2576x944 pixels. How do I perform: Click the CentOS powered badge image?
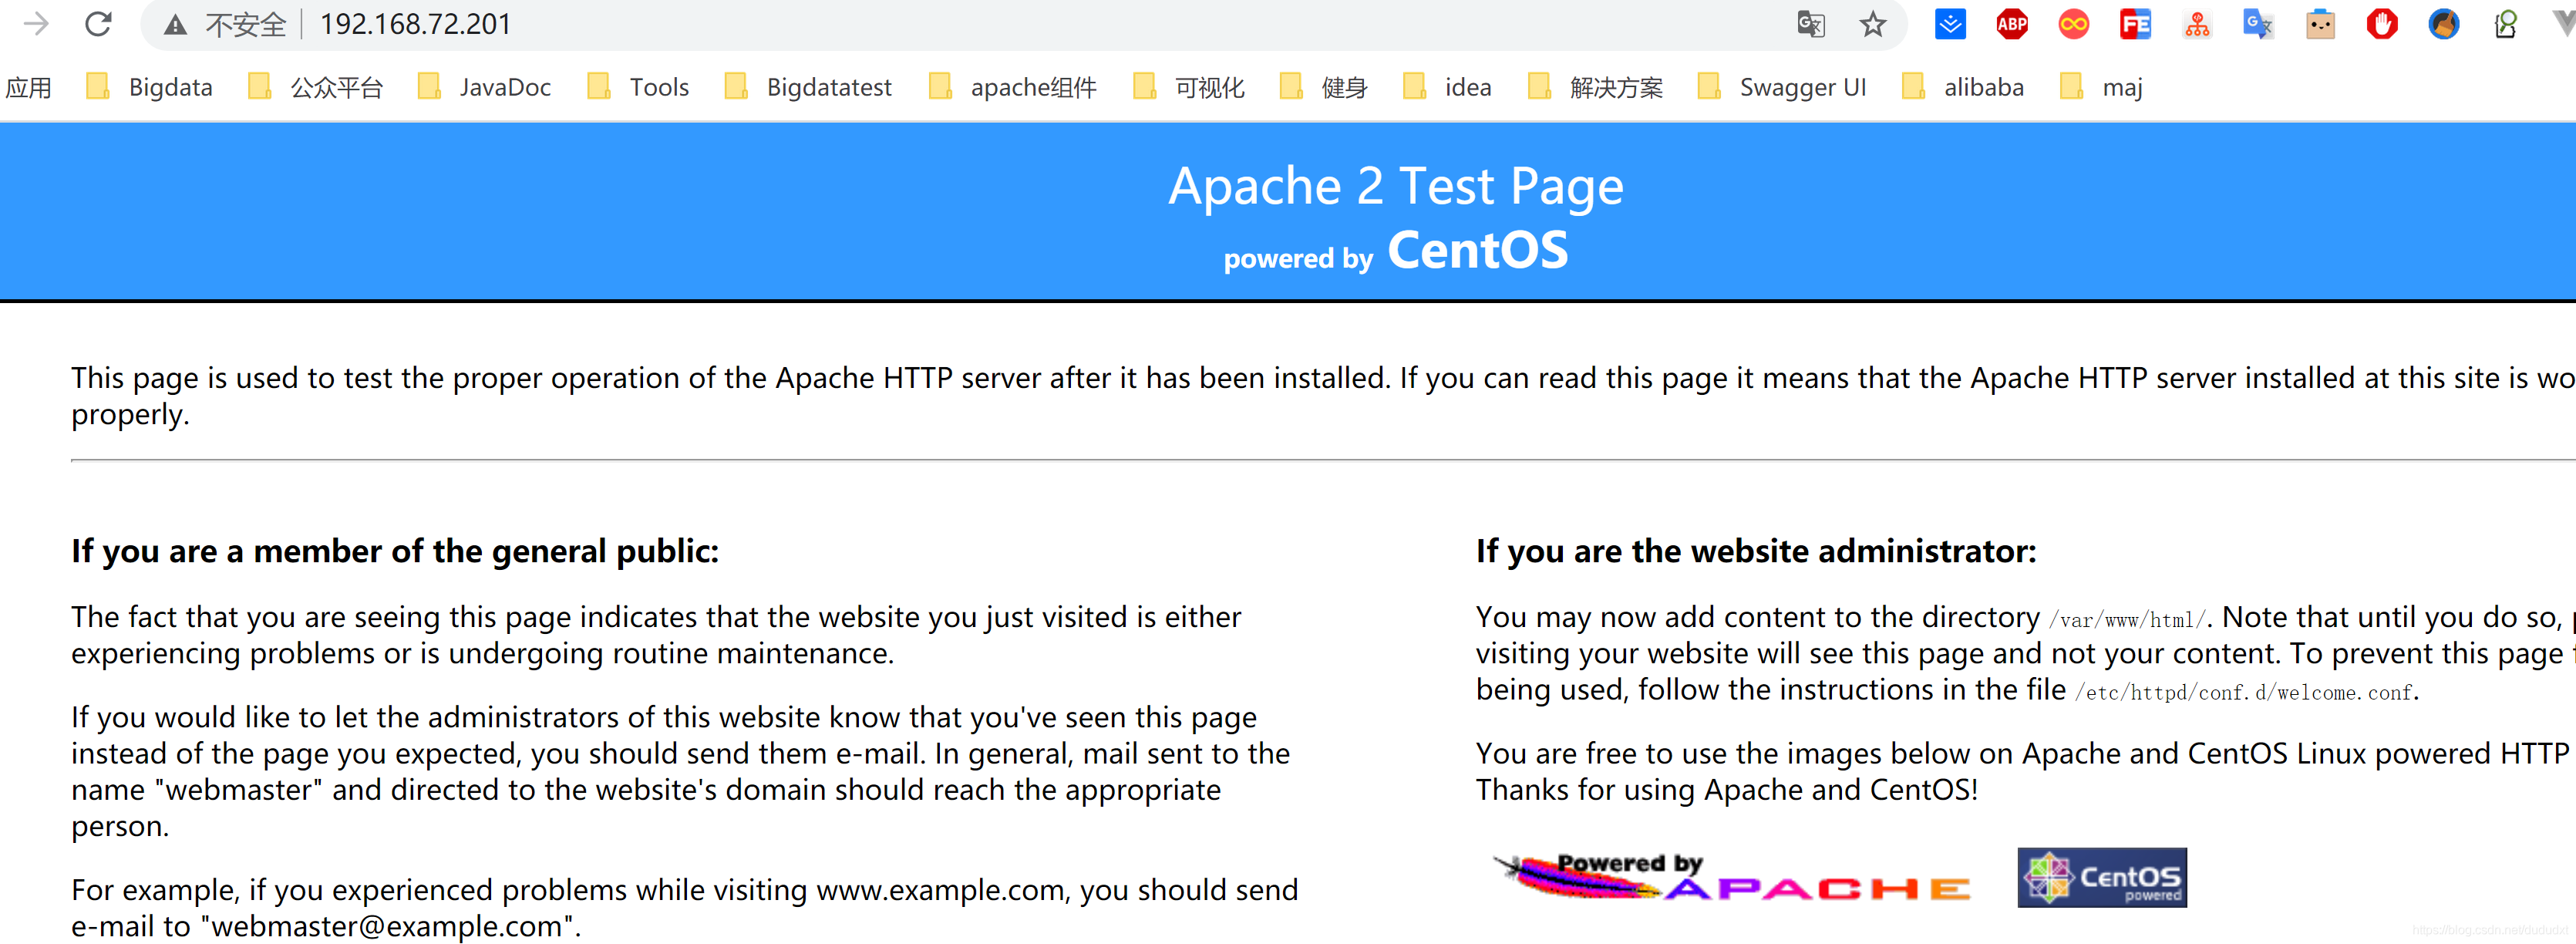[2101, 877]
